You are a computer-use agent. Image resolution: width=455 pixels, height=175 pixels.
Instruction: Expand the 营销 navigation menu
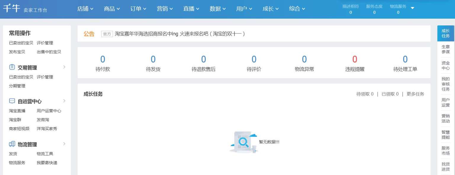[x=165, y=9]
